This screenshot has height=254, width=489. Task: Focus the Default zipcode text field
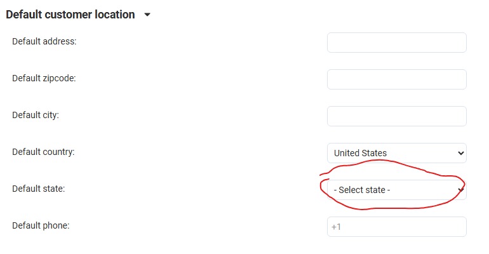(x=397, y=79)
